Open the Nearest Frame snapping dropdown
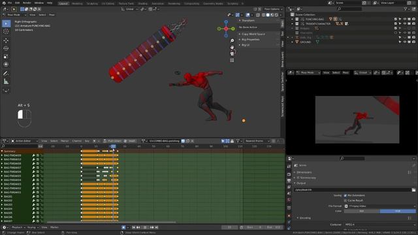Screen dimensions: 418x235 (257, 141)
